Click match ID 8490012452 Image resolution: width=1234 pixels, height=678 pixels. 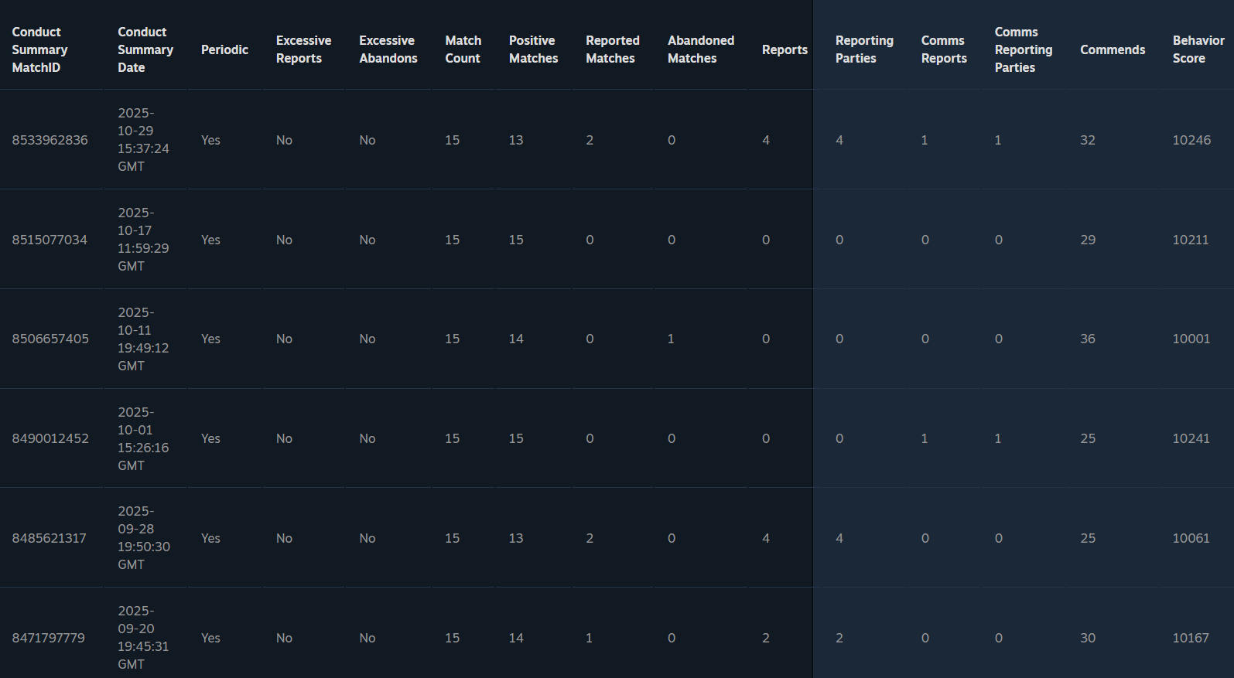coord(50,438)
